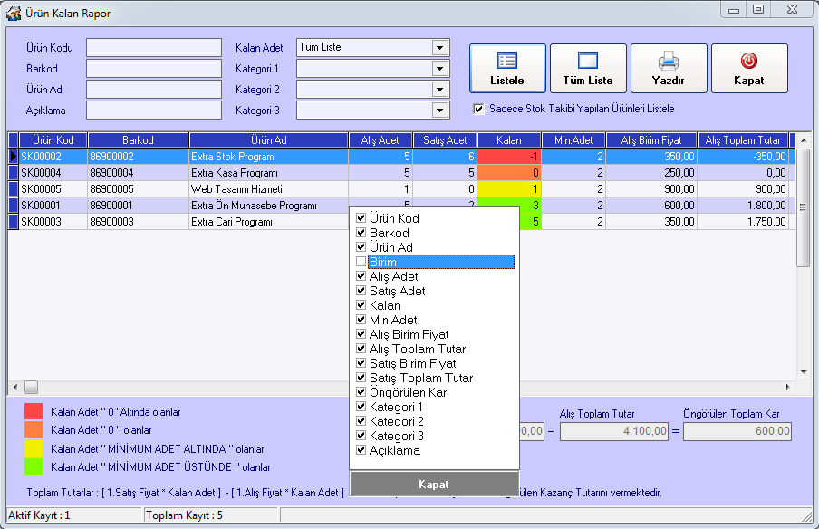Uncheck Alış Birim Fiyat column checkbox
The height and width of the screenshot is (529, 819).
pos(361,333)
